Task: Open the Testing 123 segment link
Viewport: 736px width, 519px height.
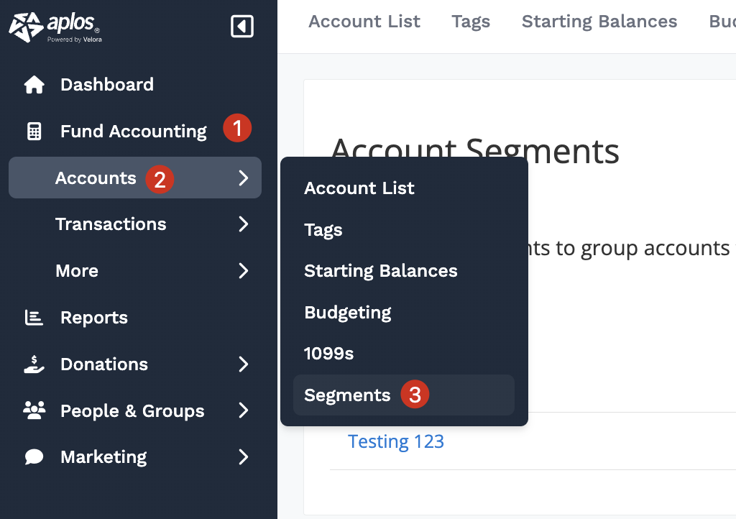Action: [x=395, y=441]
